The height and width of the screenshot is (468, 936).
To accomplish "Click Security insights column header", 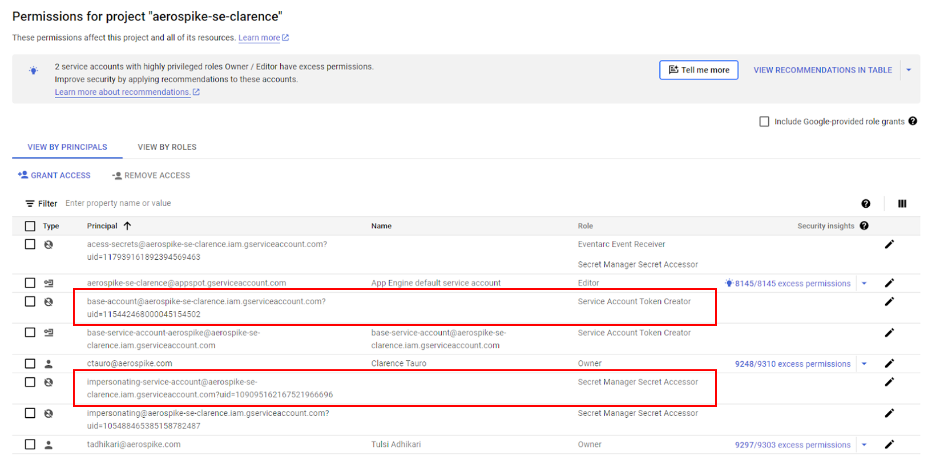I will coord(826,226).
